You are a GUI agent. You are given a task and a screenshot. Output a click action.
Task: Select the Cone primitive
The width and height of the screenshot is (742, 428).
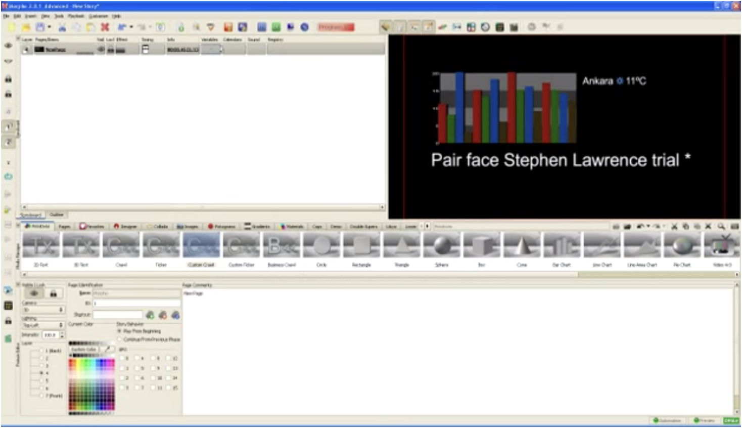point(522,250)
